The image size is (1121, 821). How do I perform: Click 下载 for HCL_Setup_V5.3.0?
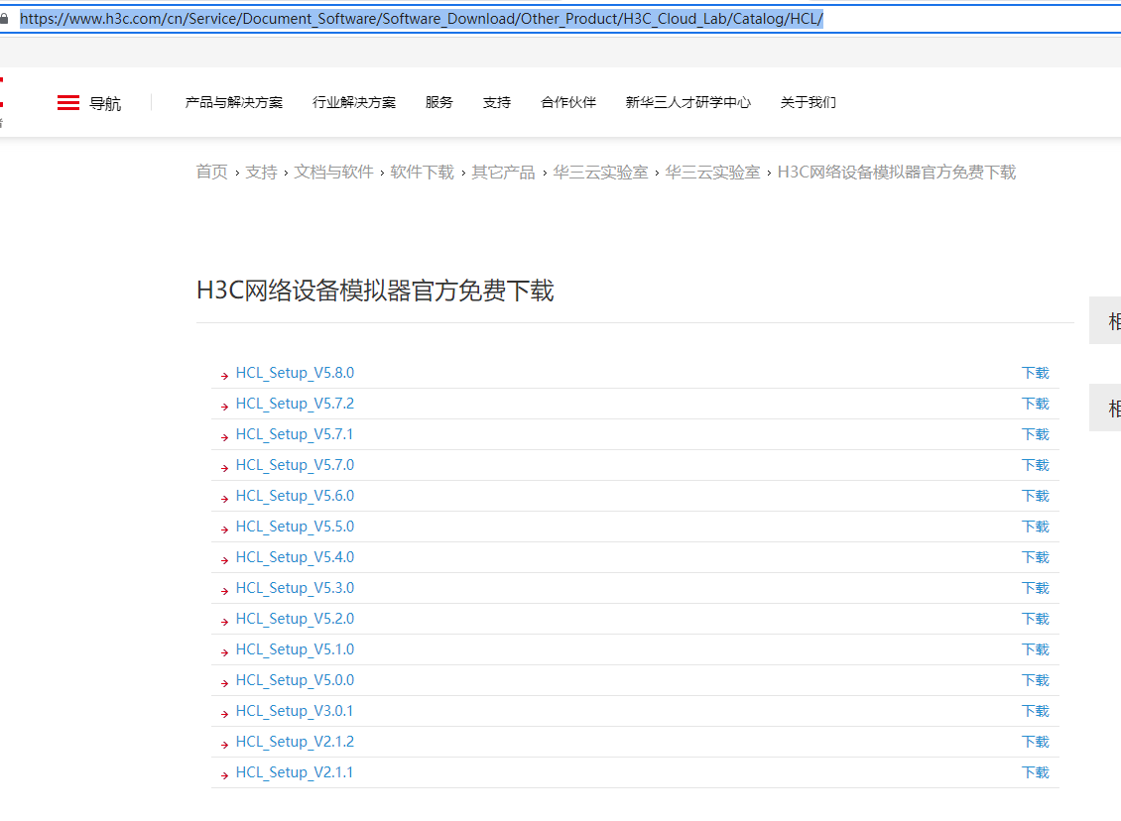pyautogui.click(x=1036, y=588)
